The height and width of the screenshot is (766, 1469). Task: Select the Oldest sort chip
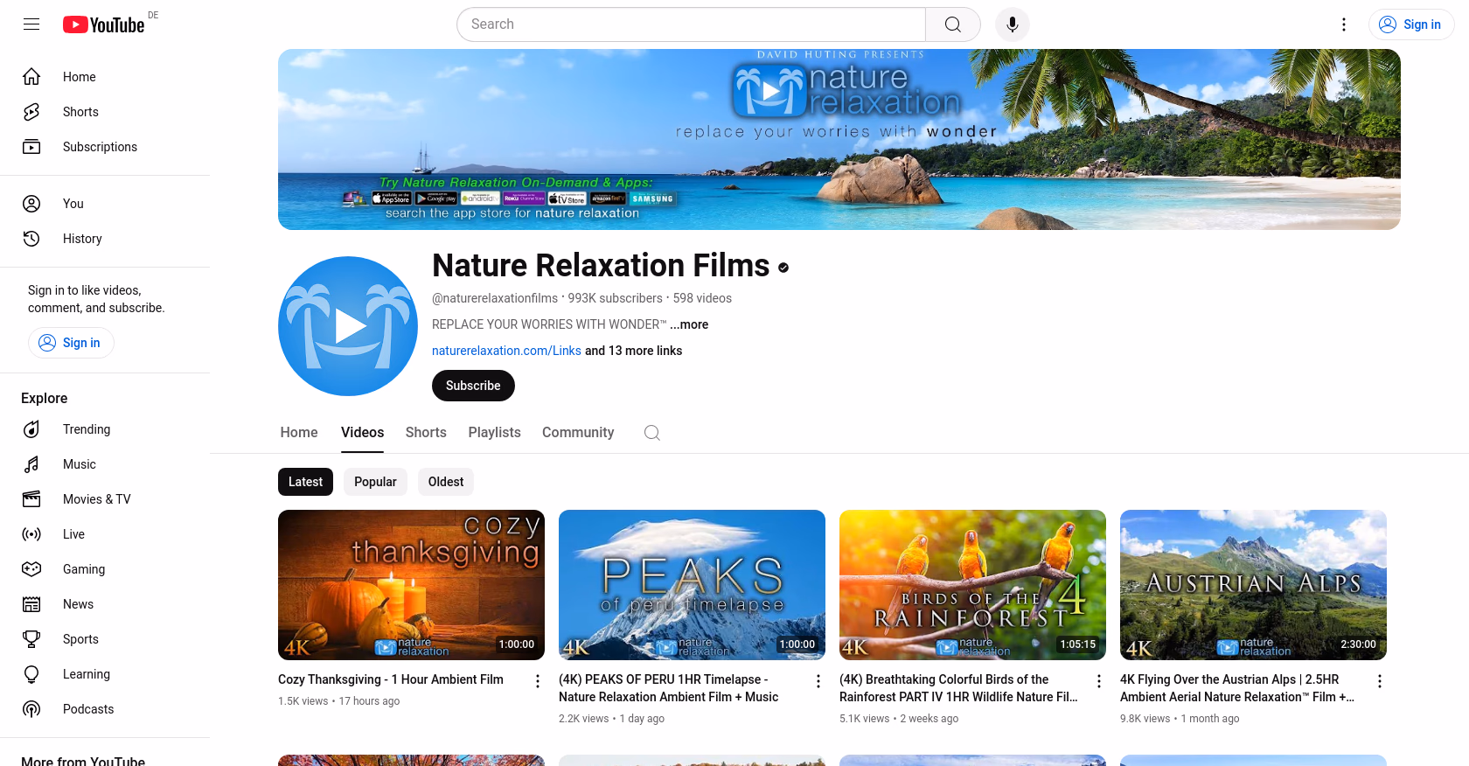pyautogui.click(x=446, y=482)
